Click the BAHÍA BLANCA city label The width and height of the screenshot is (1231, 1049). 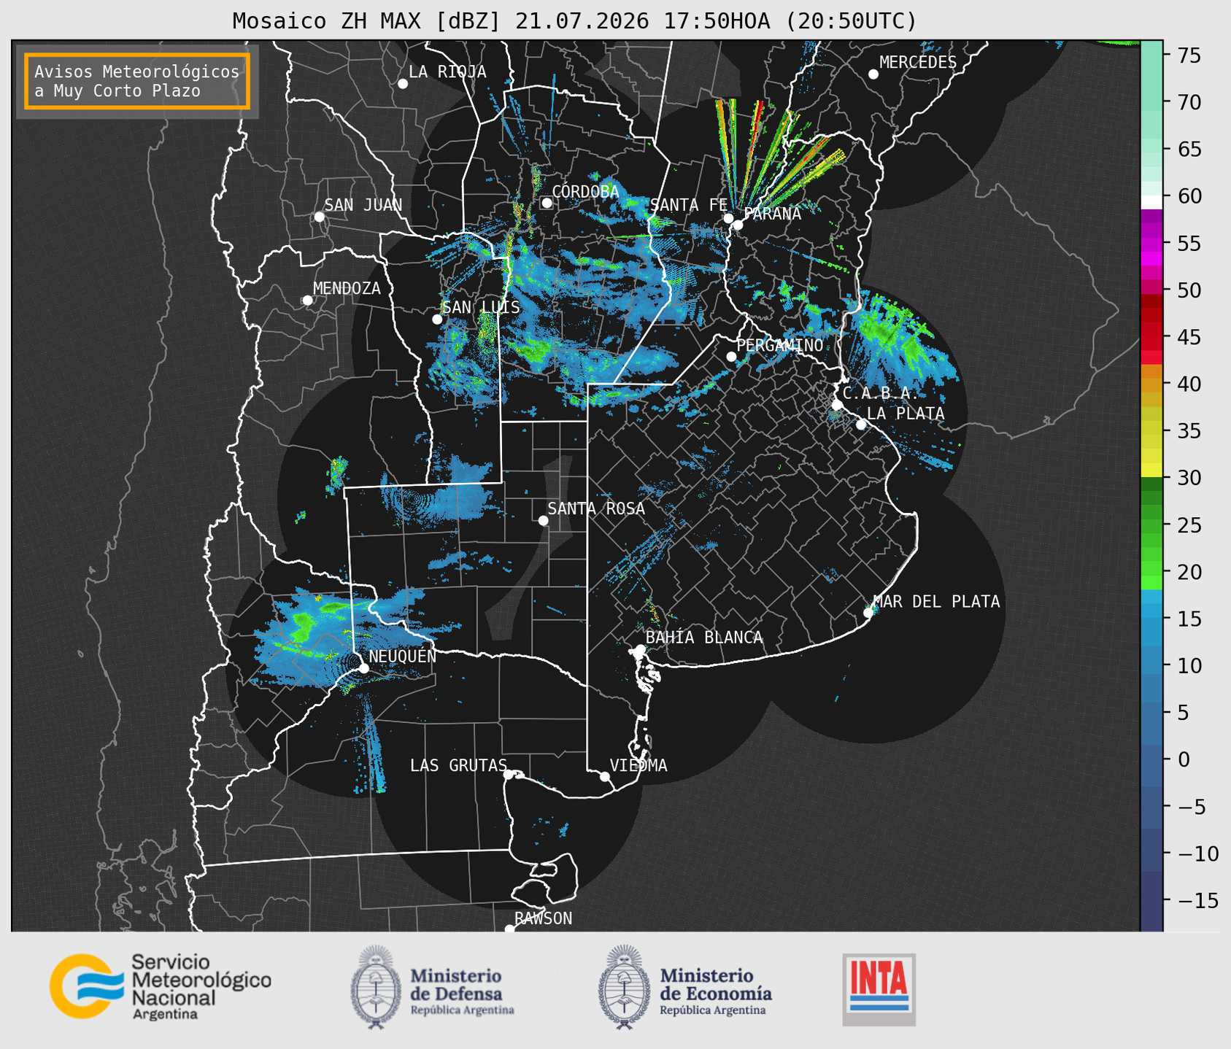[704, 638]
